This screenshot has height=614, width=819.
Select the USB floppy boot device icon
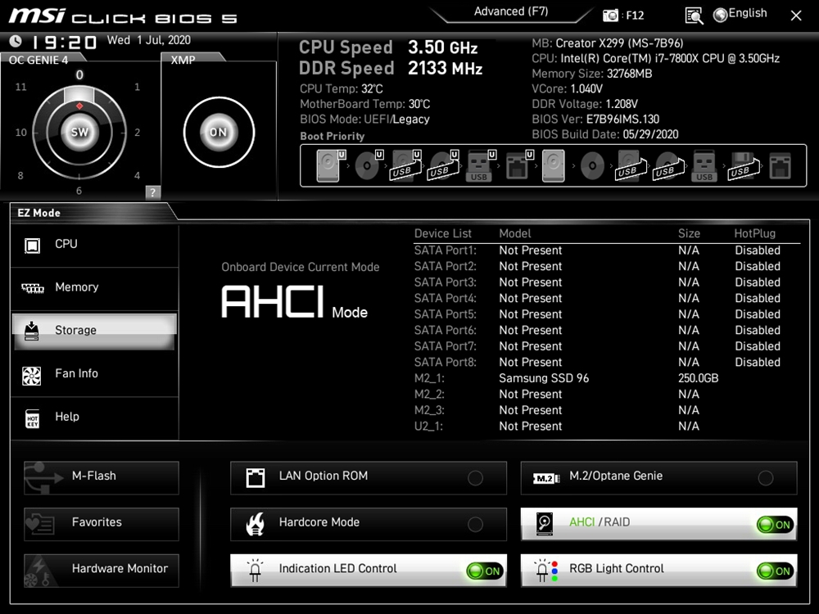click(x=744, y=165)
